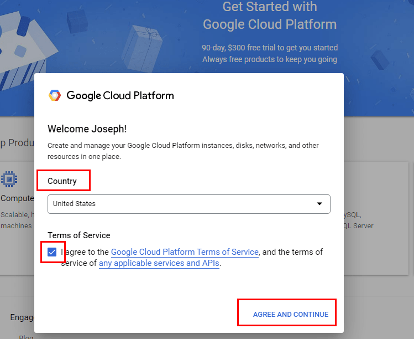Open the any applicable services and APIs link

pos(159,263)
